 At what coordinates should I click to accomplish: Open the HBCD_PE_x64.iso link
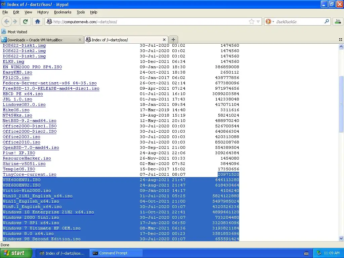tap(23, 94)
